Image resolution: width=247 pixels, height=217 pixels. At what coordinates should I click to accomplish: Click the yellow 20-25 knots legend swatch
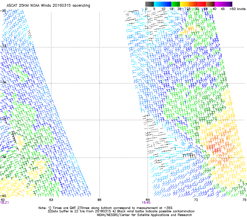184,4
